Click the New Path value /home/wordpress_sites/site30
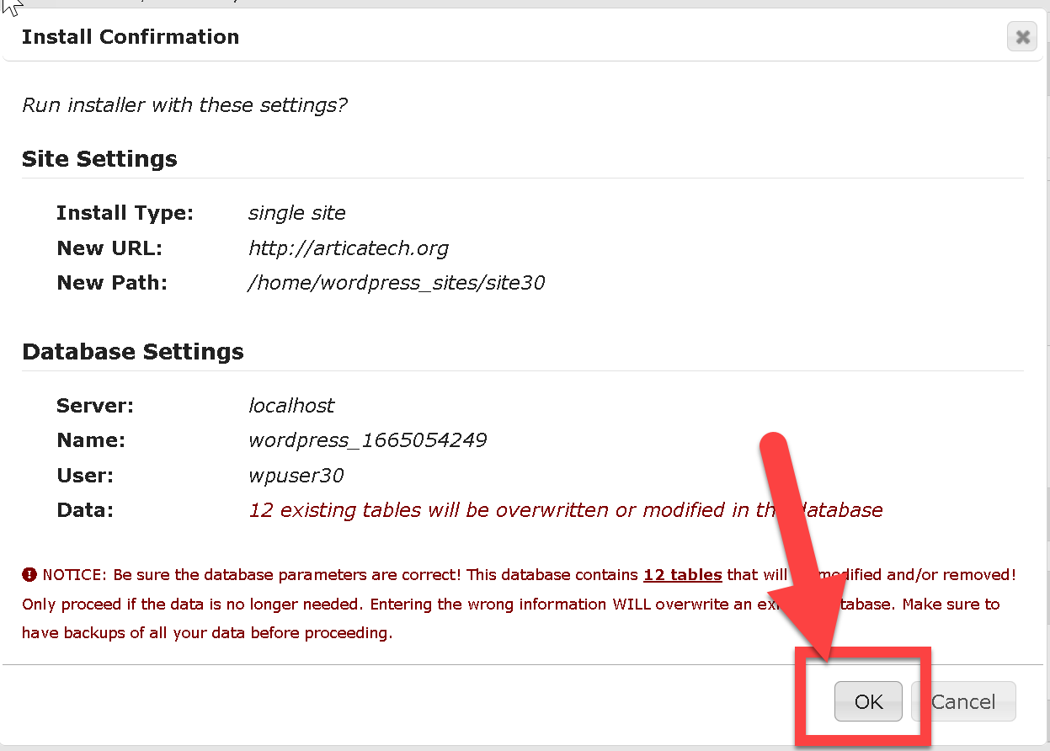Image resolution: width=1050 pixels, height=751 pixels. point(397,283)
